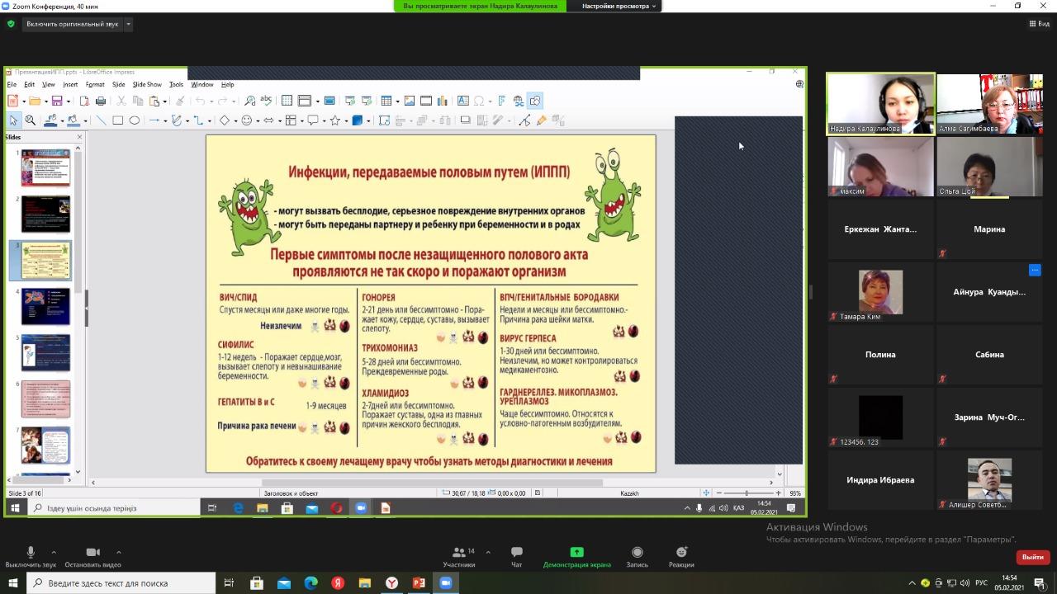Click the green encryption shield icon
The image size is (1057, 594).
[x=11, y=24]
